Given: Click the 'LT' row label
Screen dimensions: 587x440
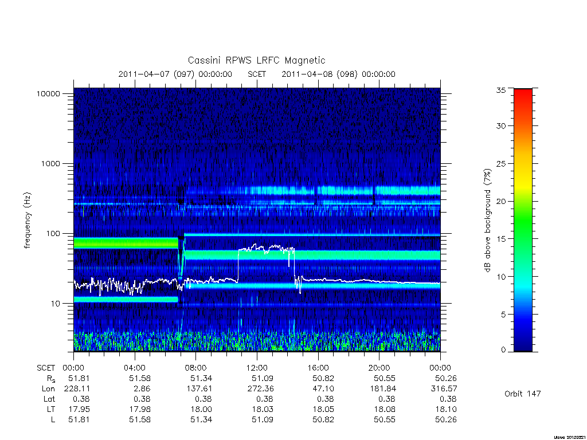Looking at the screenshot, I should click(x=50, y=409).
